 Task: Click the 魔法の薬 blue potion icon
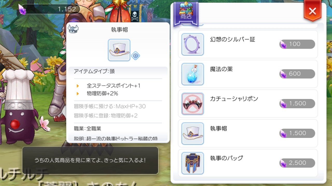pos(192,74)
